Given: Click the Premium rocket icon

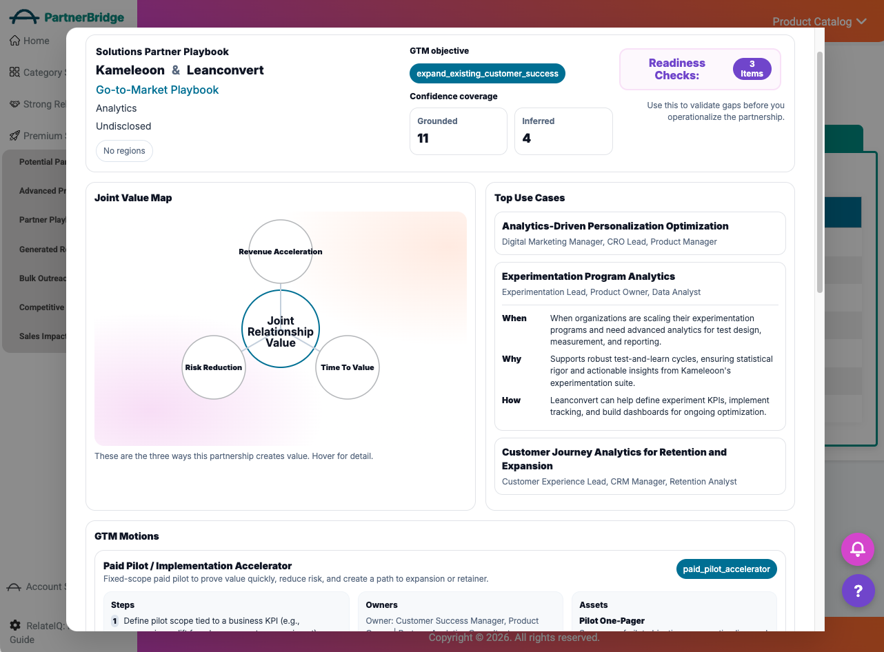Looking at the screenshot, I should click(x=14, y=136).
